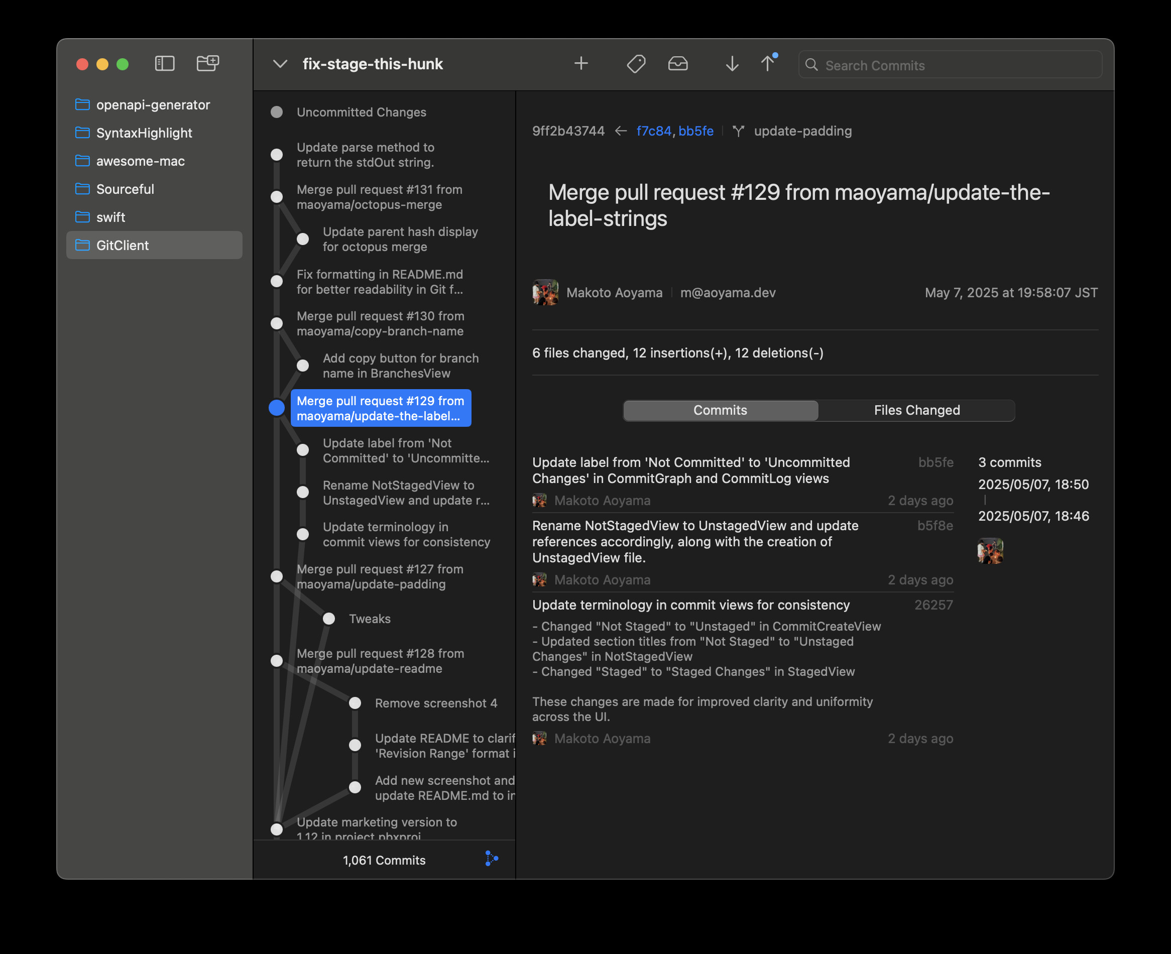
Task: Switch to the Files Changed tab
Action: pos(916,410)
